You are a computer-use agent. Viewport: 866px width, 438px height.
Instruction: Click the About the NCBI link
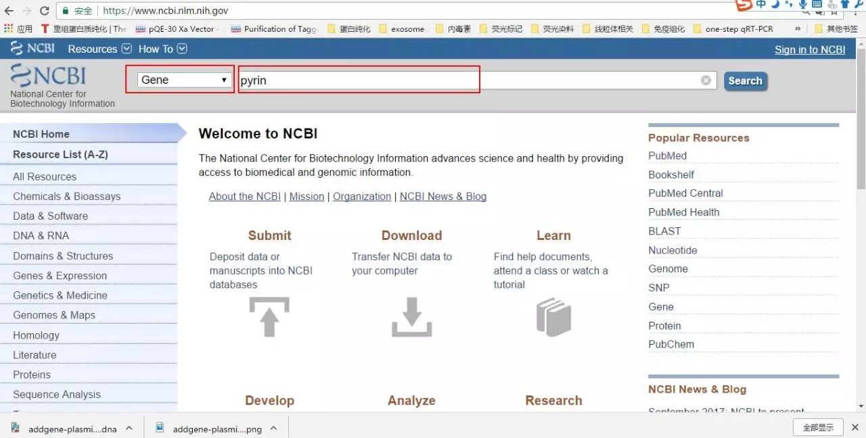(x=245, y=196)
